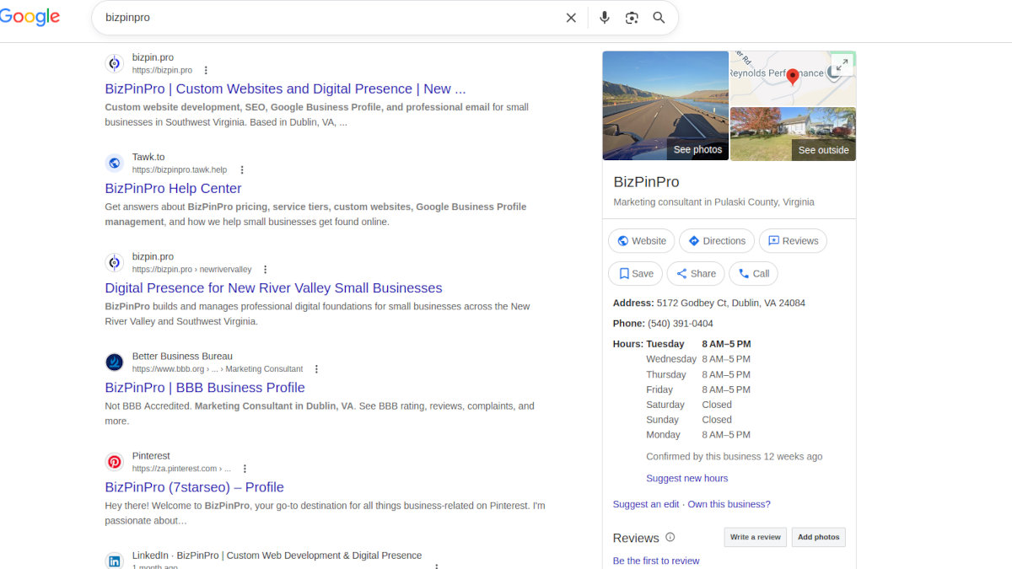Click bizpinpro.tawk.help URL text
The image size is (1012, 569).
tap(180, 170)
